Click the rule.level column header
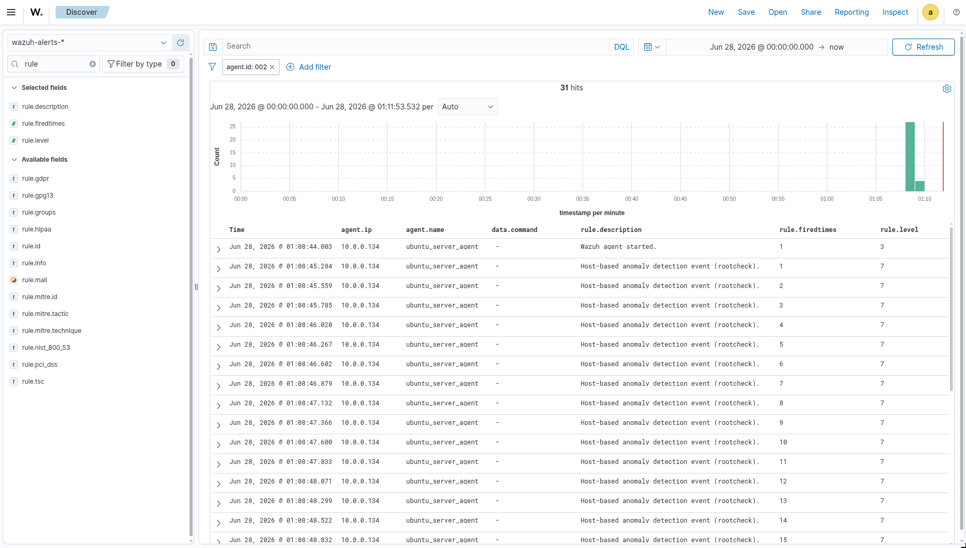Image resolution: width=966 pixels, height=548 pixels. 899,230
